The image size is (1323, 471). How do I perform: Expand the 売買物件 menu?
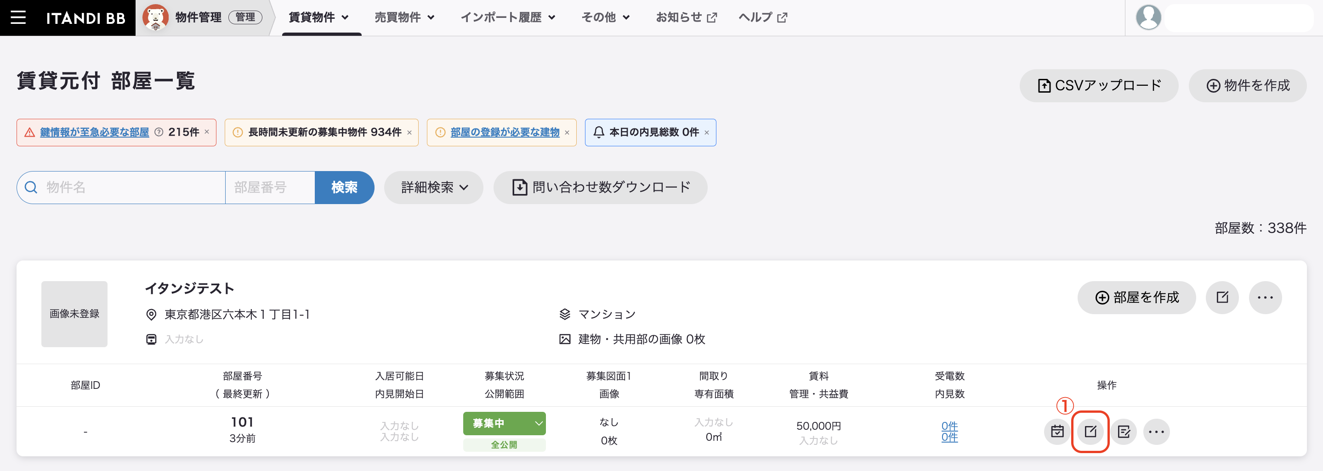click(x=405, y=17)
